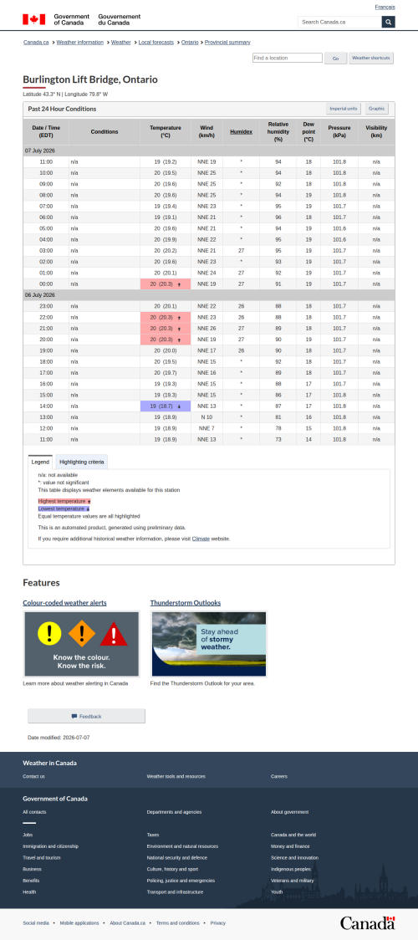Open the Graphic view

tap(377, 109)
